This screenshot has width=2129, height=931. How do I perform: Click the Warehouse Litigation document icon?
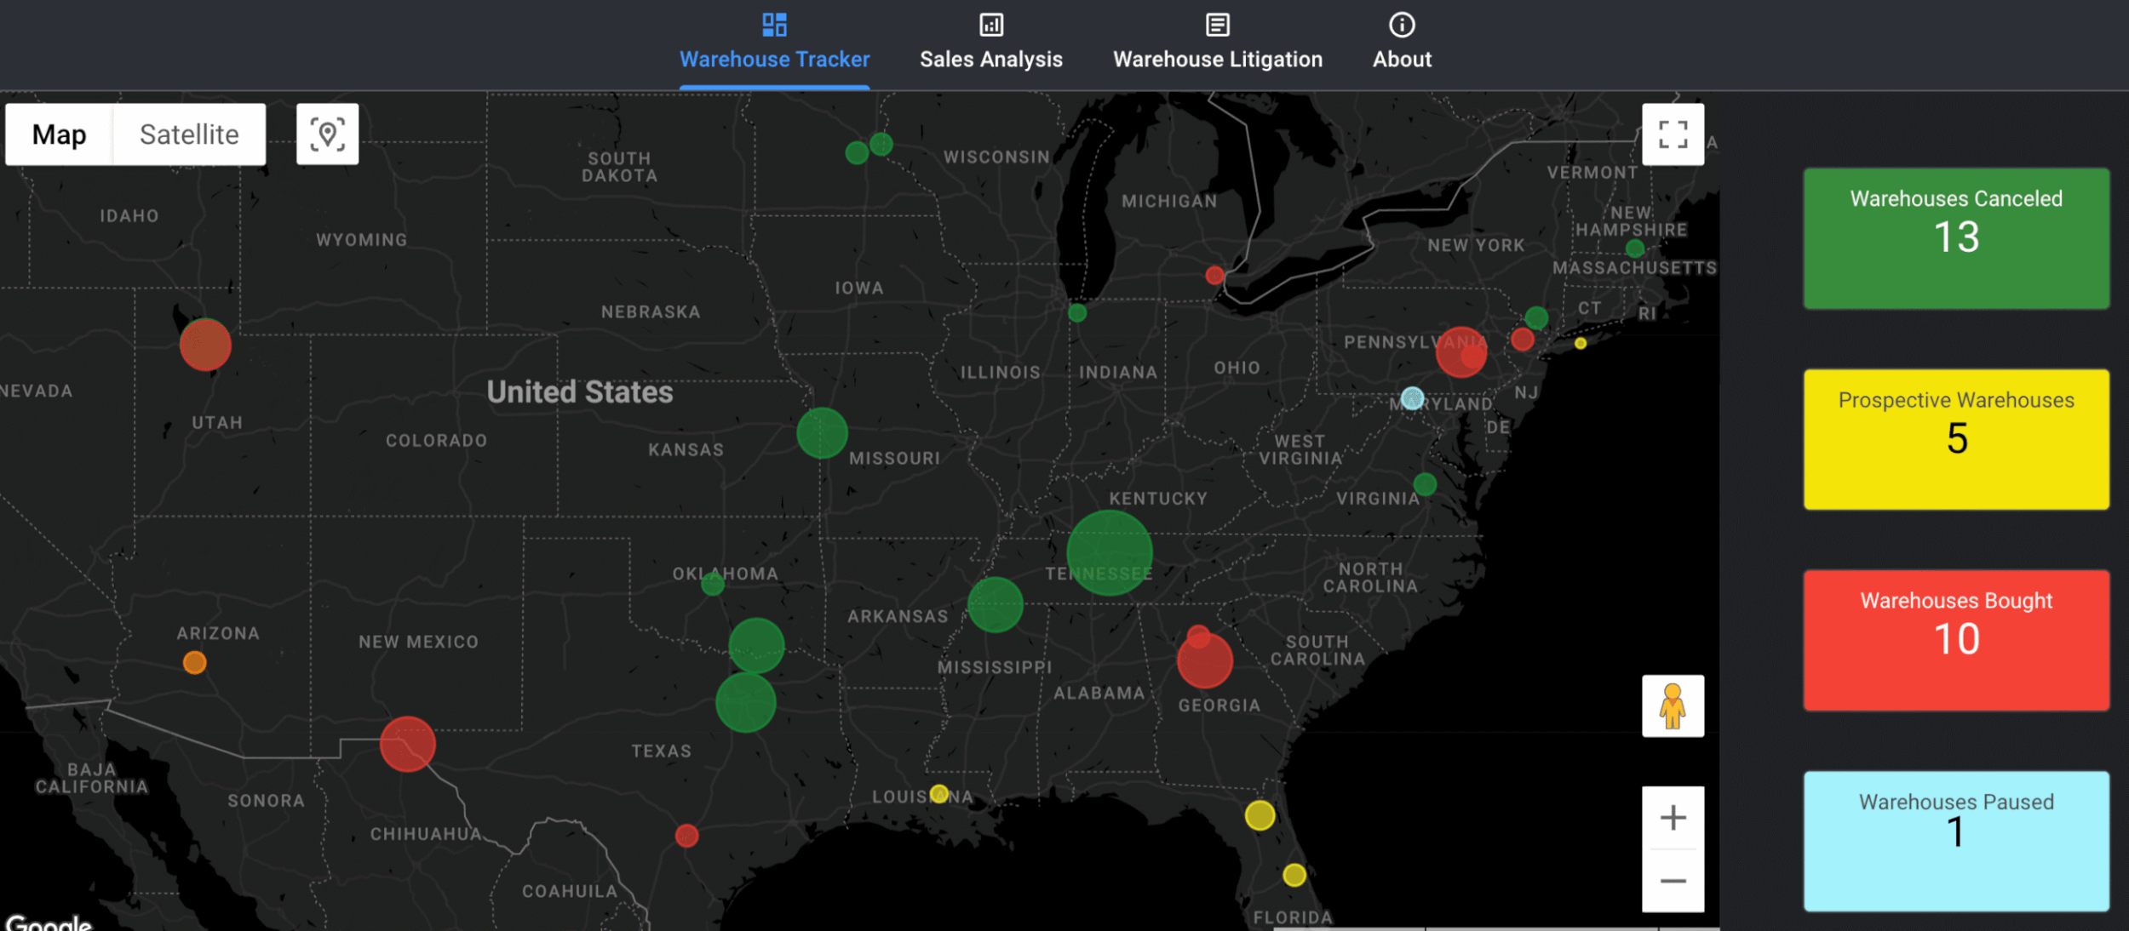click(x=1218, y=25)
